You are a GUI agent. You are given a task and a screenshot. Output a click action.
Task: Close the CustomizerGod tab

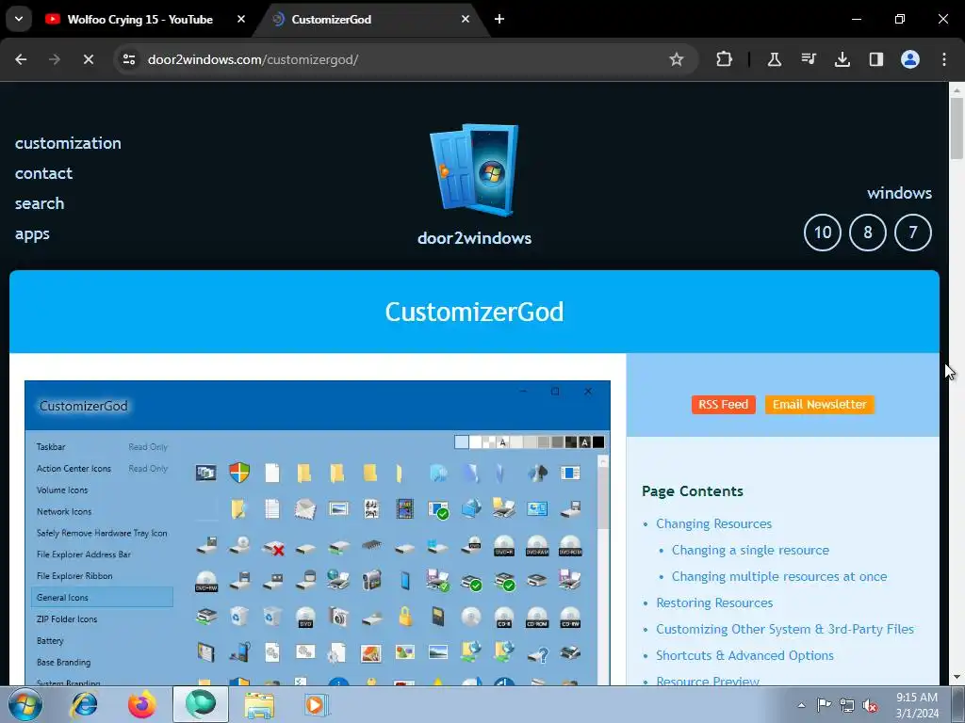tap(466, 19)
